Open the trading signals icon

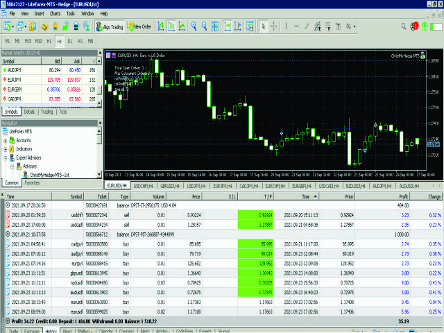pos(66,26)
